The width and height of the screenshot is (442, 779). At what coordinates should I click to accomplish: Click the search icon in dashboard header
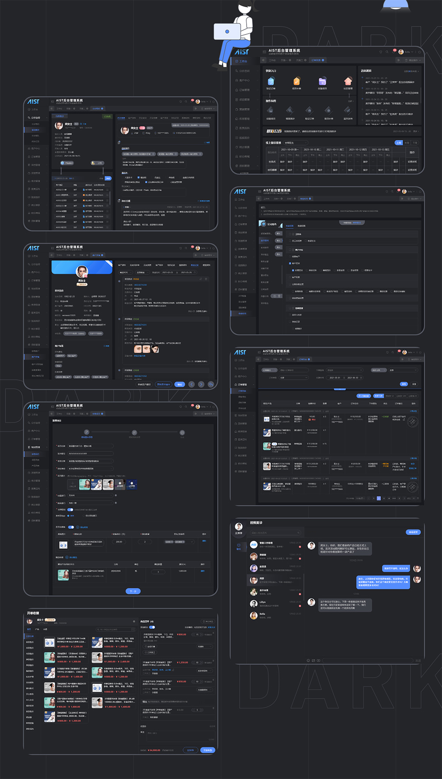point(387,52)
